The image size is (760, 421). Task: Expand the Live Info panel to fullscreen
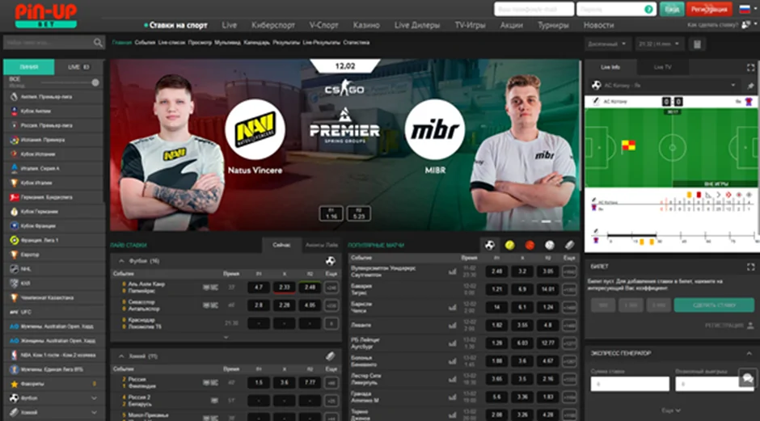749,67
